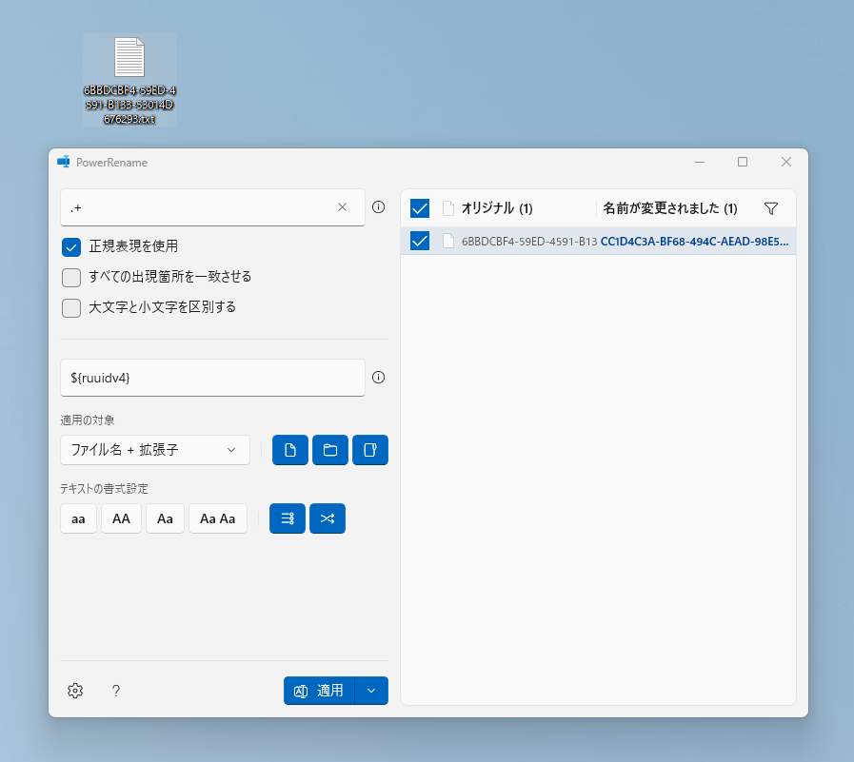Select the include subfolders icon
This screenshot has width=854, height=762.
coord(370,449)
